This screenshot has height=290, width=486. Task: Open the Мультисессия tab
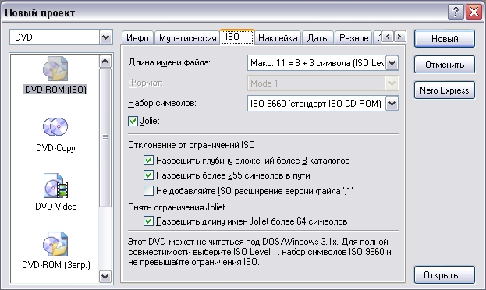(187, 38)
